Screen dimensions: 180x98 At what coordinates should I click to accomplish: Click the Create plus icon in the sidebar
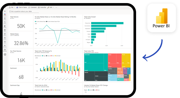coord(5,18)
